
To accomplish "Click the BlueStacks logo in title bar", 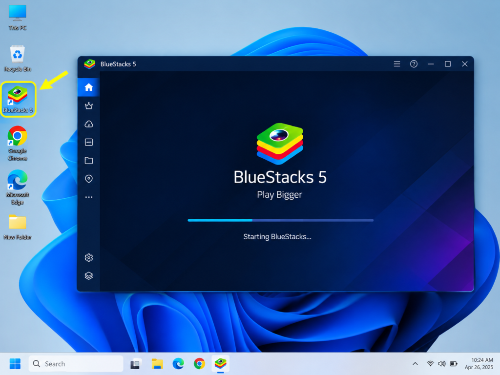I will coord(90,64).
